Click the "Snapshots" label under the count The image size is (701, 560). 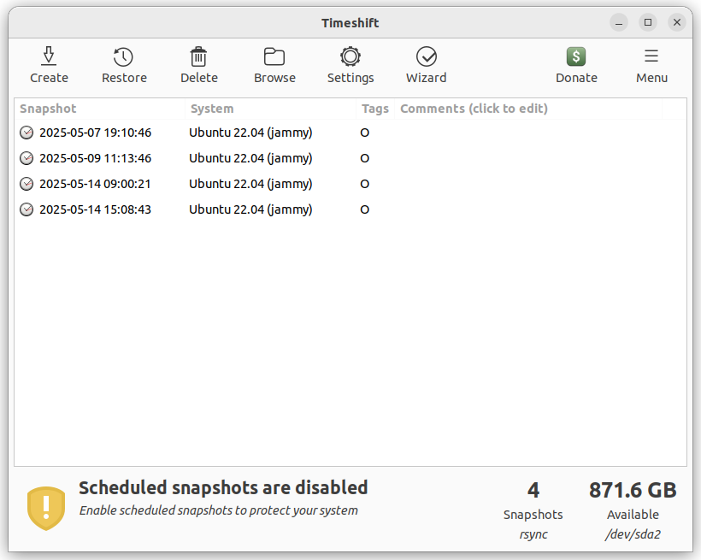[533, 515]
